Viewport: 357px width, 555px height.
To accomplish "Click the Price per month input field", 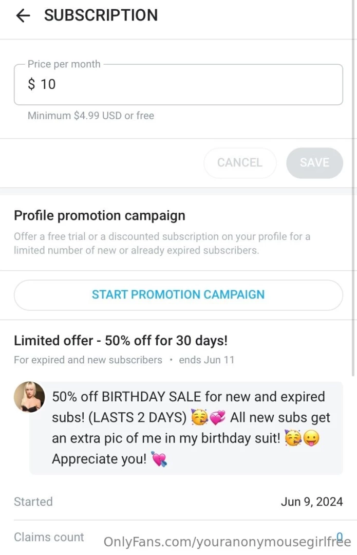I will 178,84.
